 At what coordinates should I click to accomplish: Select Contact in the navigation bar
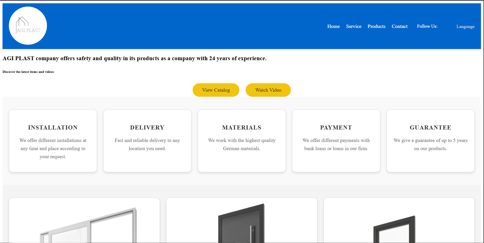tap(399, 26)
